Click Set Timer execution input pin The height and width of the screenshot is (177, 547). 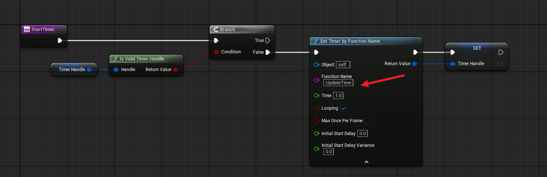(x=316, y=52)
